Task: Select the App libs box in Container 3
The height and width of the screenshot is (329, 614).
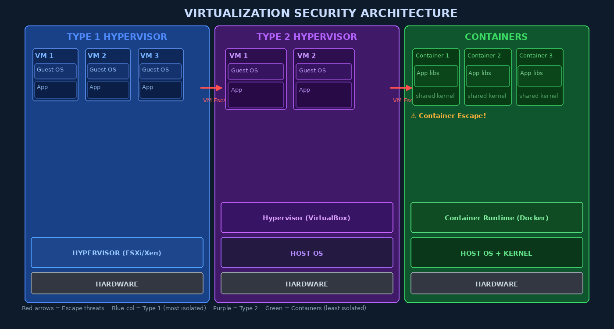Action: [x=539, y=75]
